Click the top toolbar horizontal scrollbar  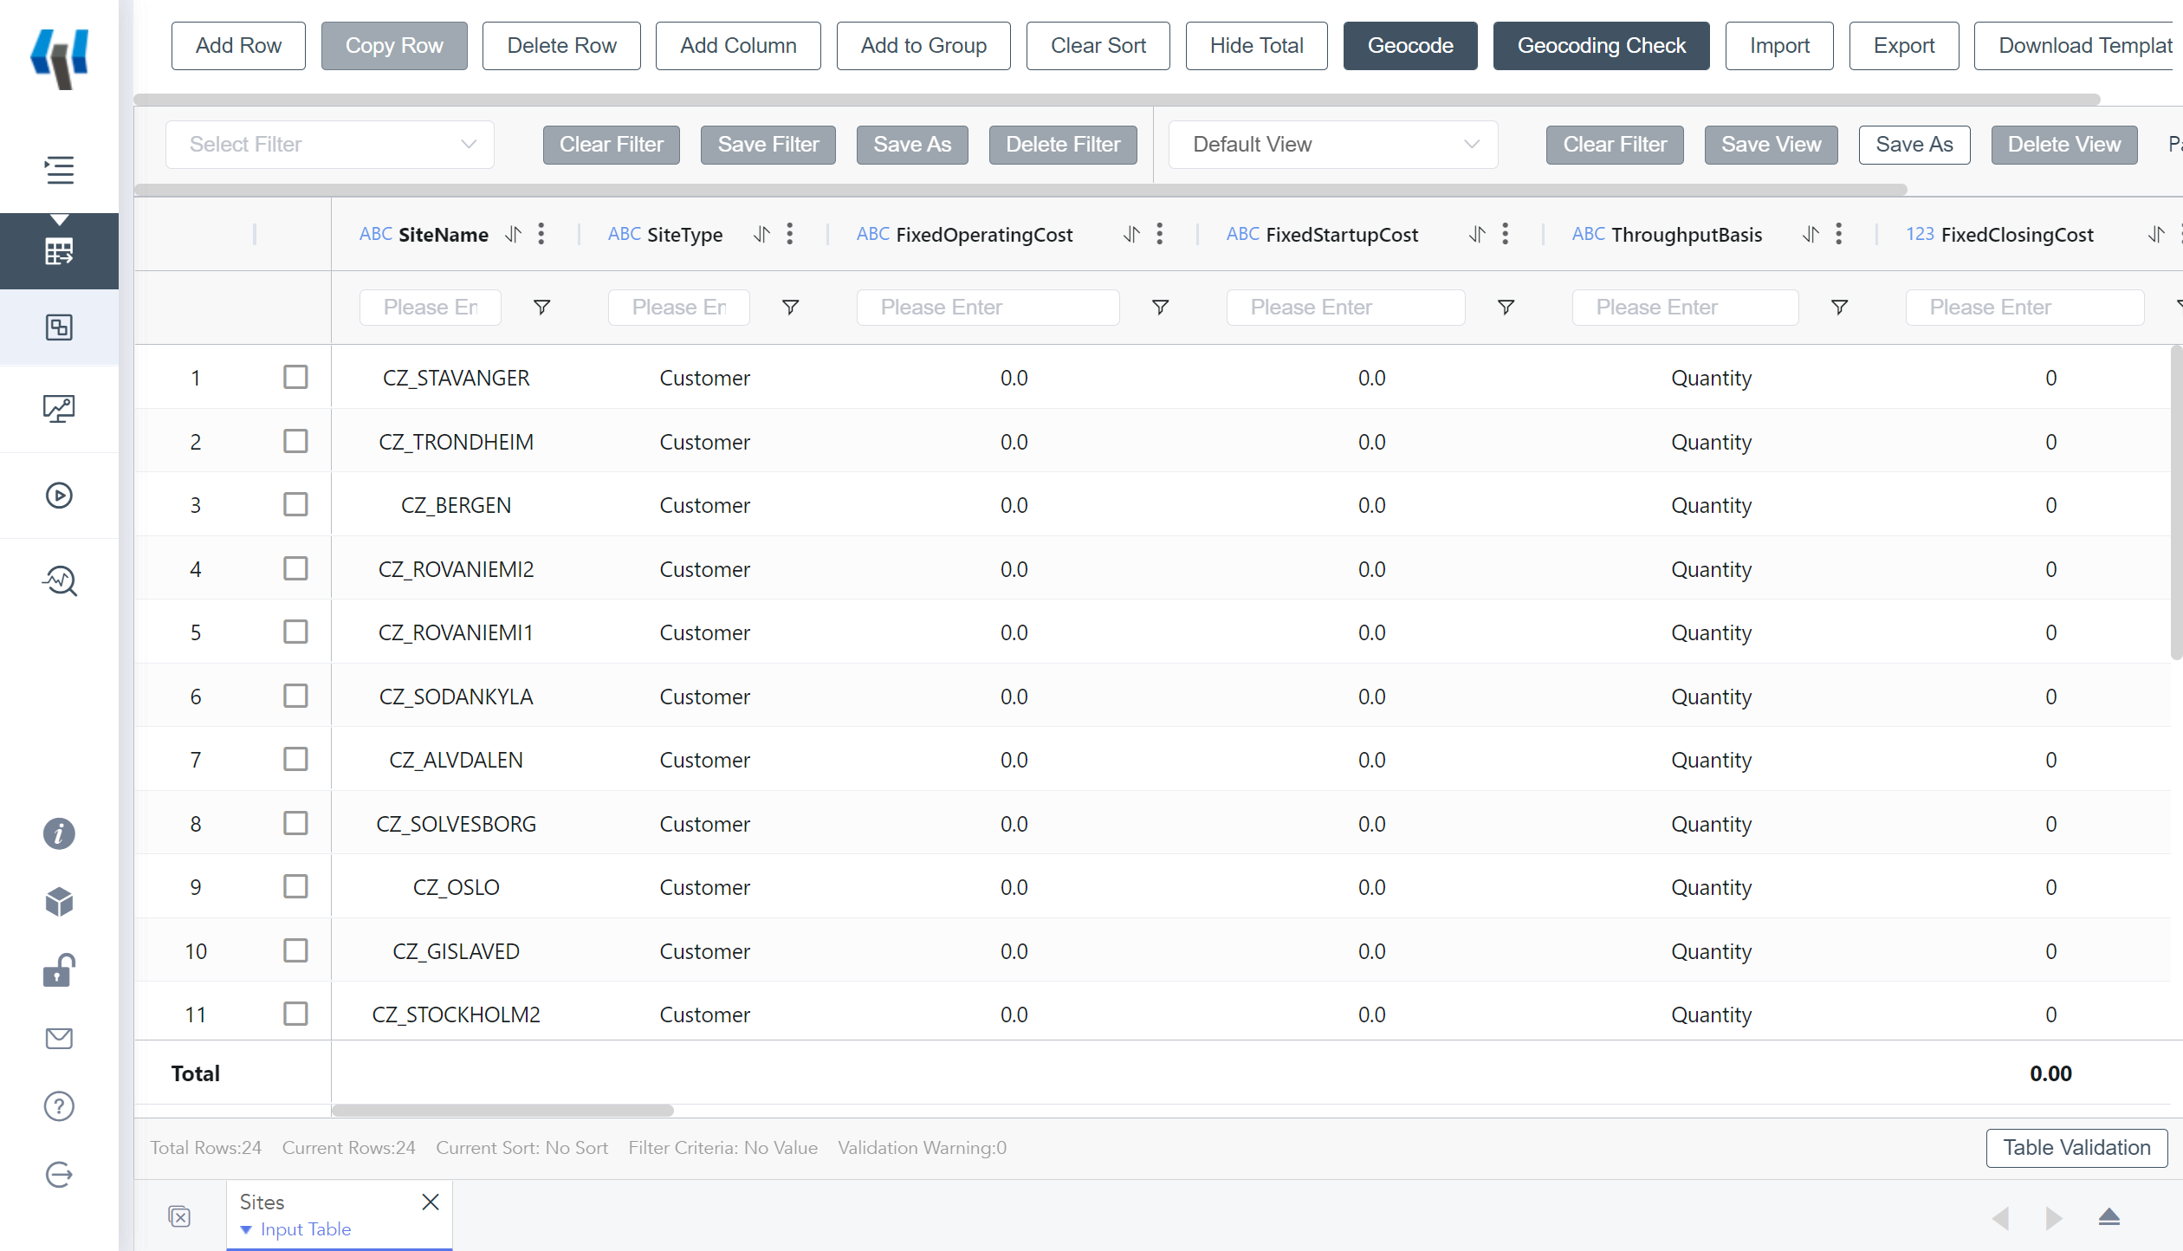point(1117,100)
